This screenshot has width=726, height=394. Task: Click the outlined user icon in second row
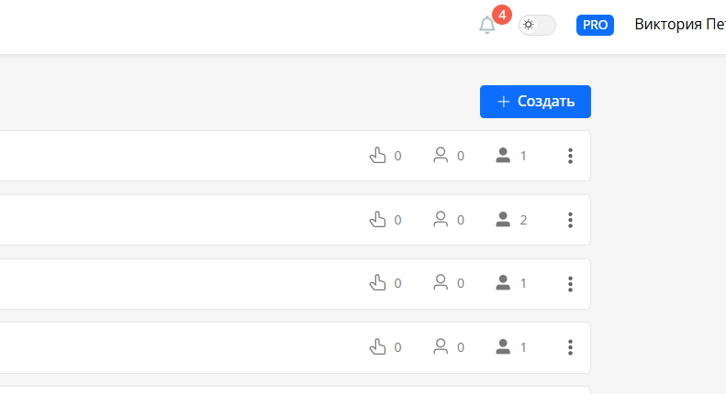point(441,220)
